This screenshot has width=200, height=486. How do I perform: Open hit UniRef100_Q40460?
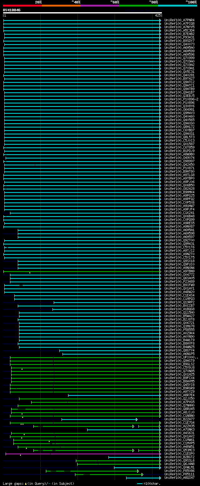coord(179,117)
